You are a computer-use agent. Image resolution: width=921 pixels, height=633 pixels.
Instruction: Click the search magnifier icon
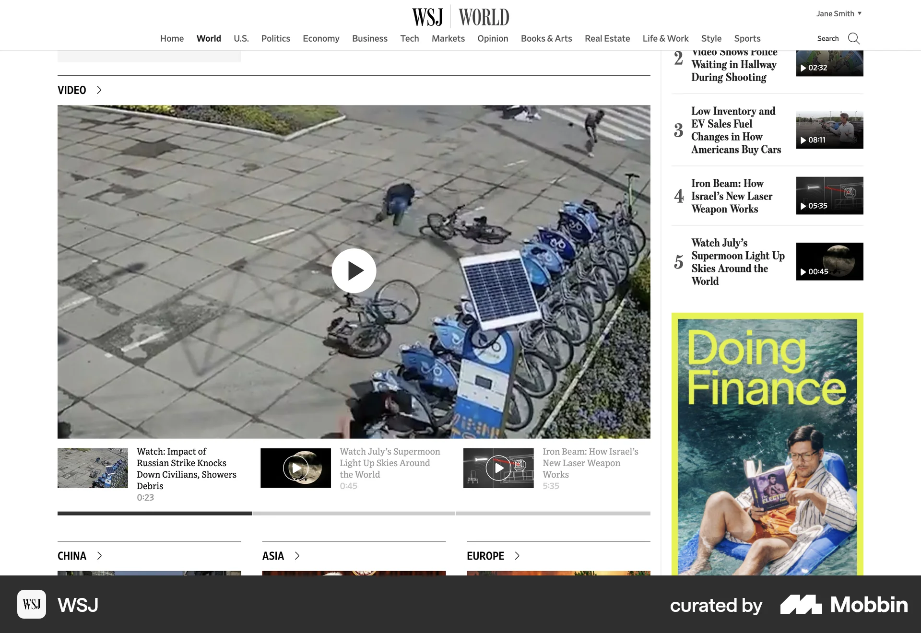click(853, 38)
